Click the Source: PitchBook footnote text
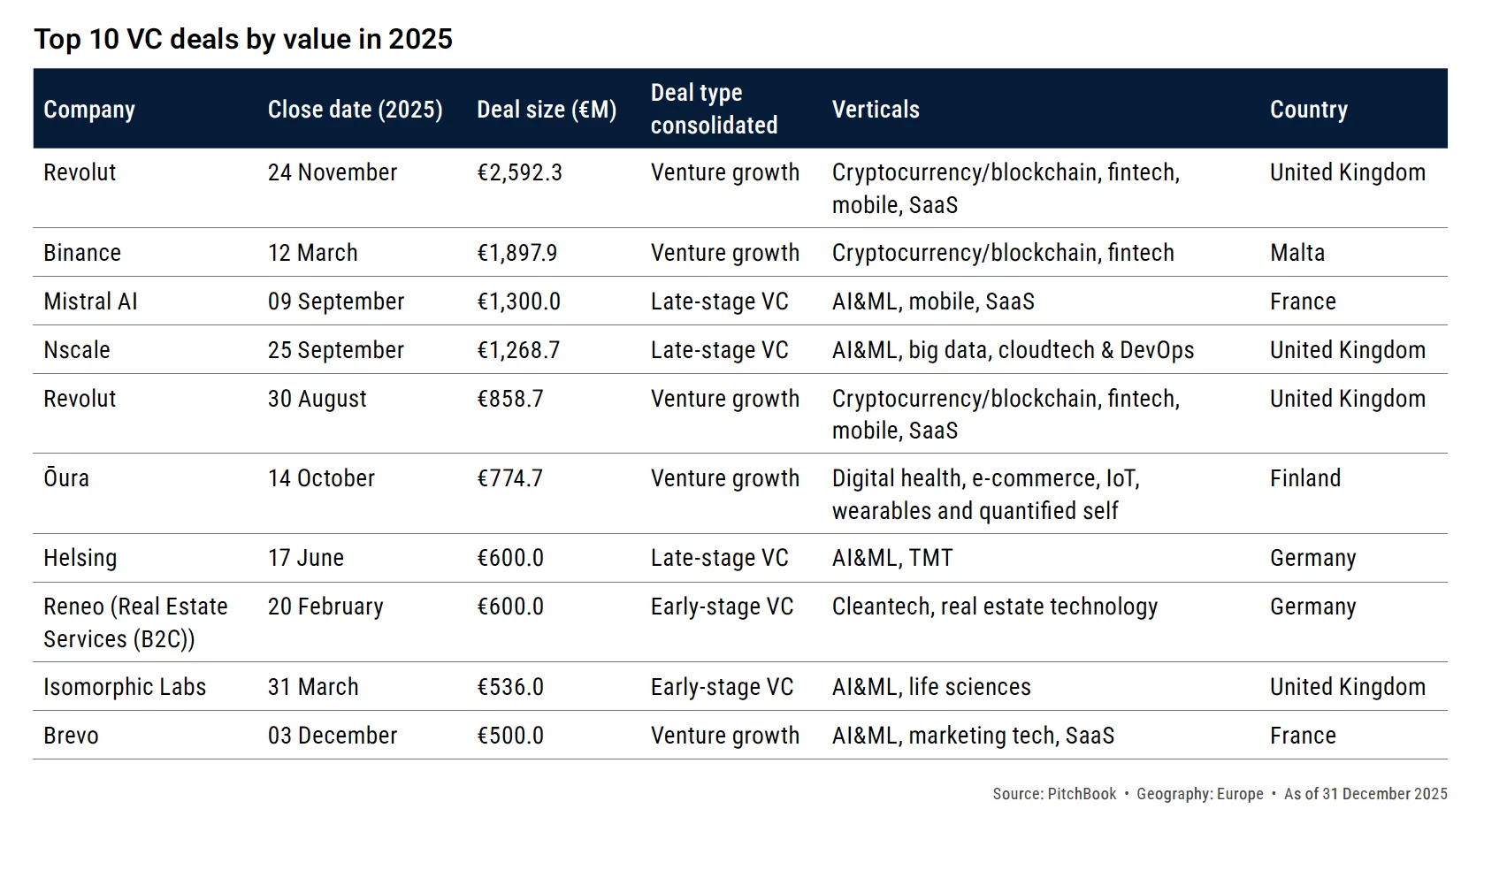1507x870 pixels. pyautogui.click(x=1053, y=794)
